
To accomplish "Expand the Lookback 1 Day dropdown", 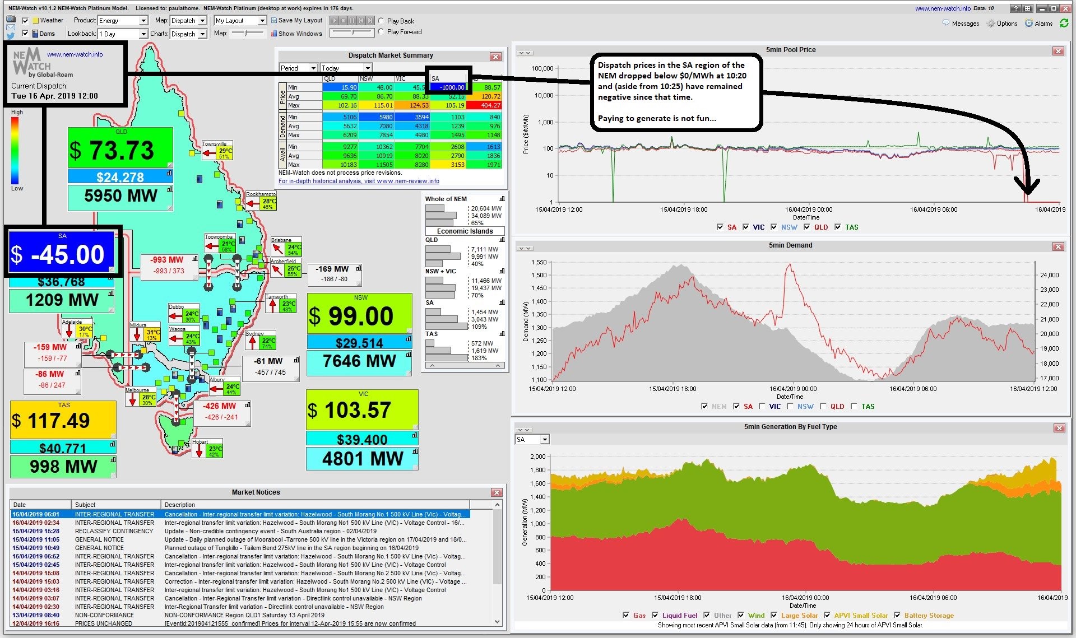I will click(143, 34).
